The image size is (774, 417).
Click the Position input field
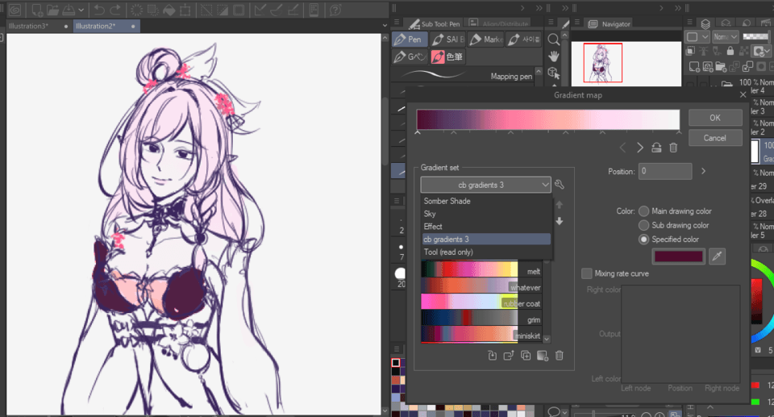pos(665,171)
